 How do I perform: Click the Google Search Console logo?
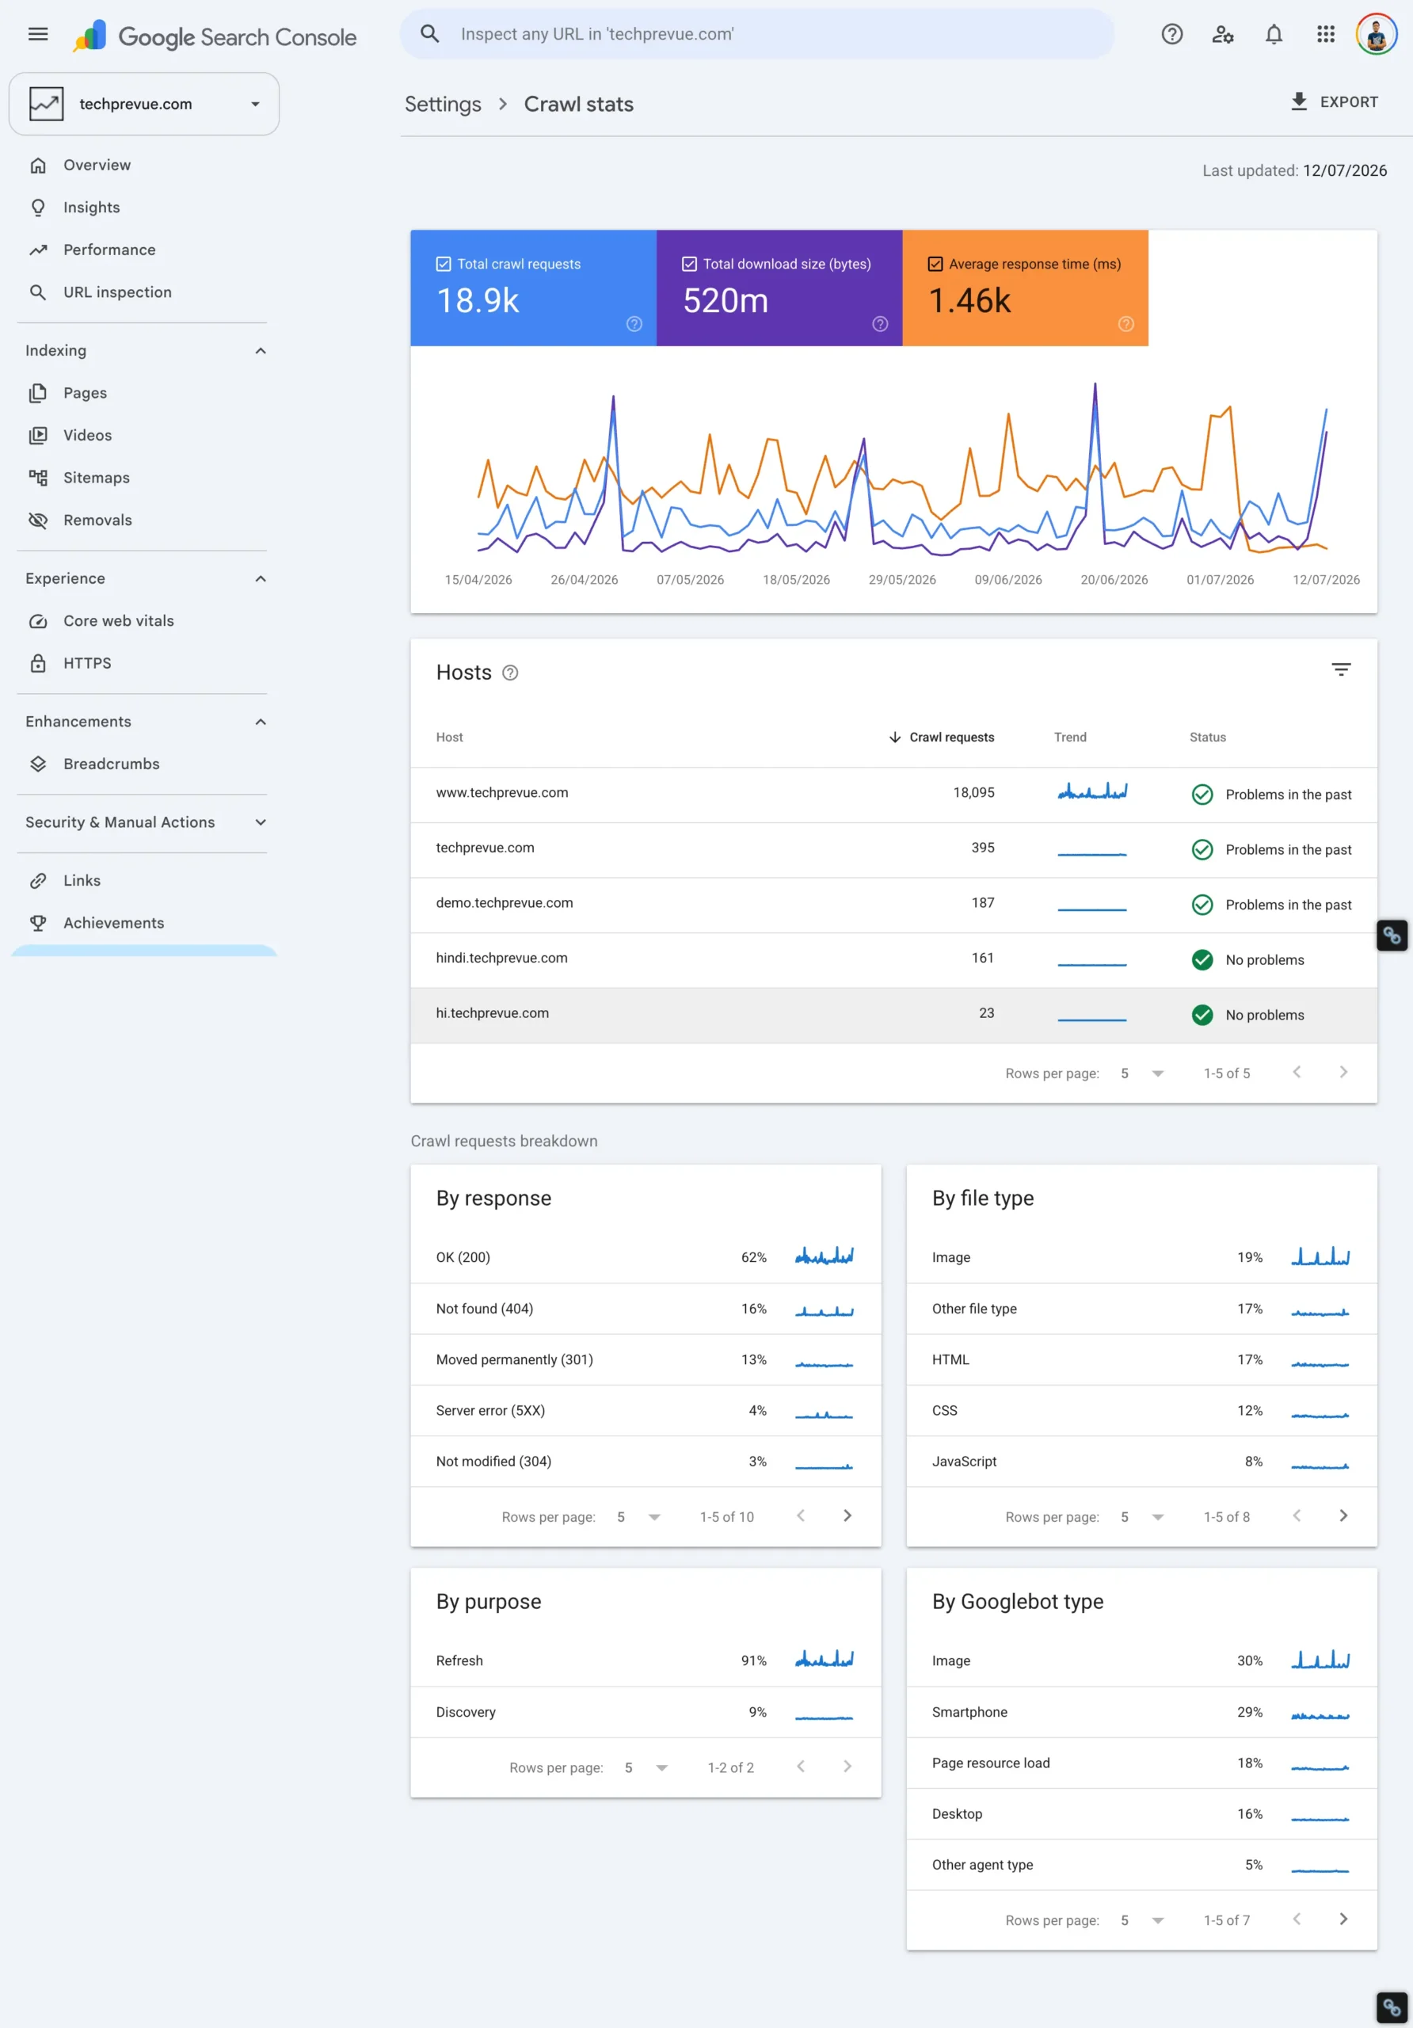pyautogui.click(x=215, y=36)
